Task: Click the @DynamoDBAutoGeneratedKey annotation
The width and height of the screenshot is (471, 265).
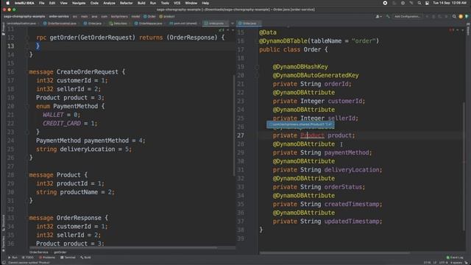Action: [316, 75]
